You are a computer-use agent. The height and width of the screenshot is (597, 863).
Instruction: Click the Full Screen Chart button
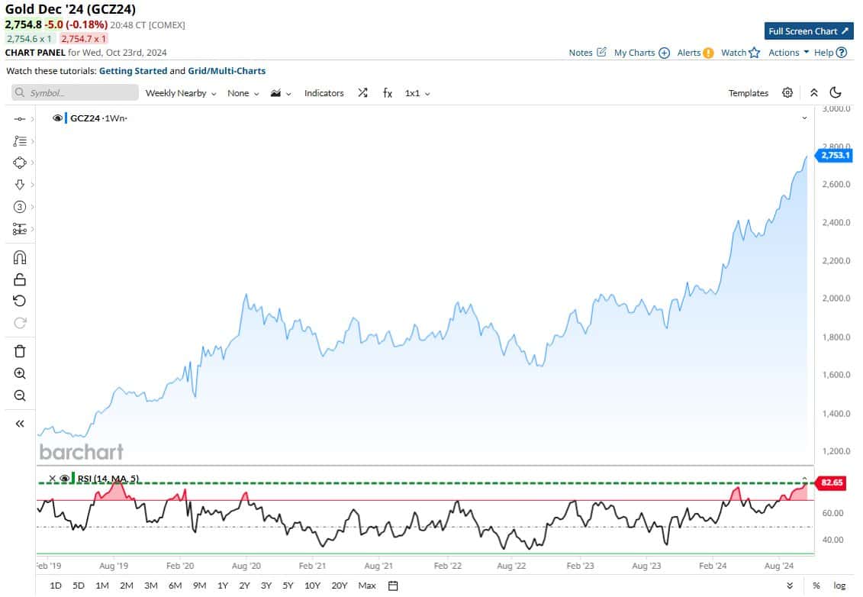[x=808, y=31]
